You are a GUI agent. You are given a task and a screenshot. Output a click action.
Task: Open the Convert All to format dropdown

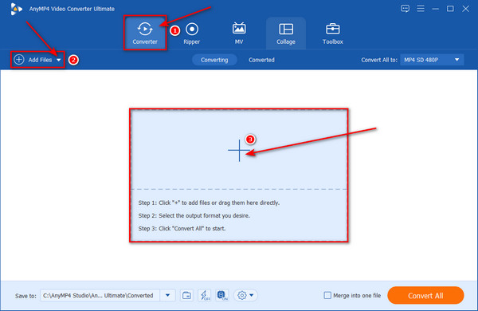(432, 60)
